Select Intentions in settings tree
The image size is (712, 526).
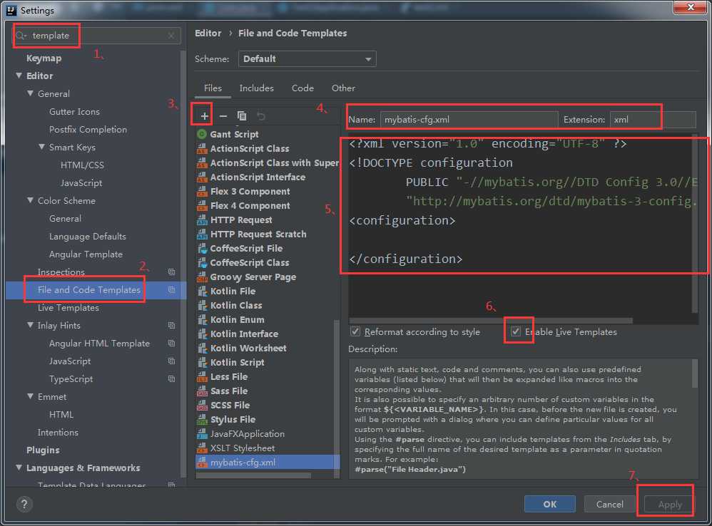point(58,432)
